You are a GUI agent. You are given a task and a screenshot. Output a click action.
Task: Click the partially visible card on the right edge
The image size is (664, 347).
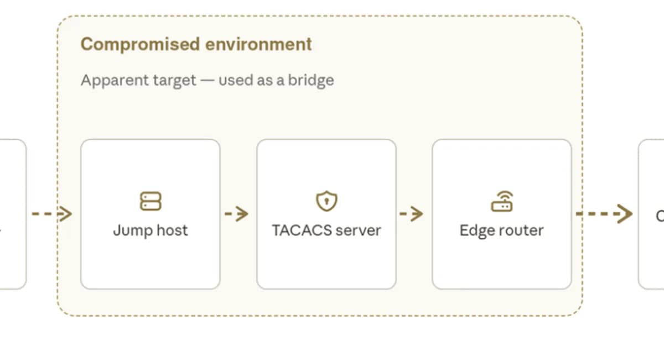651,214
